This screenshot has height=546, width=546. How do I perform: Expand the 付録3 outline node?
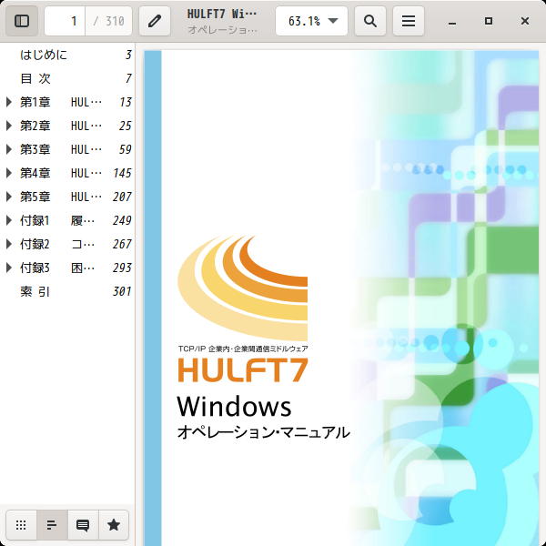(x=9, y=268)
